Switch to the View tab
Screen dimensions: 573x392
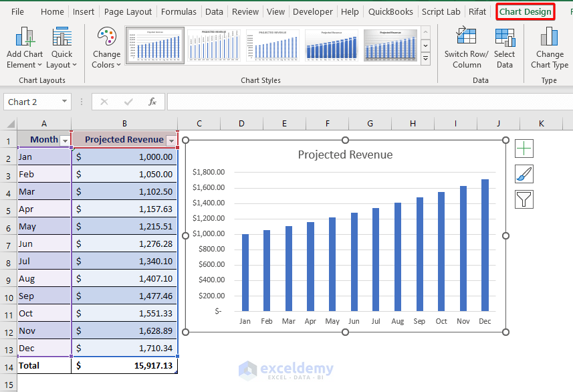click(275, 11)
